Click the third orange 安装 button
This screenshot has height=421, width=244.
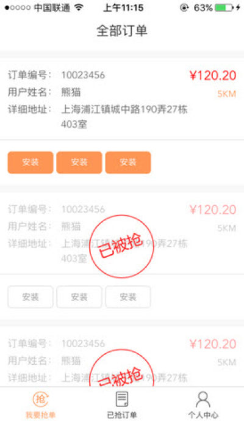[128, 163]
